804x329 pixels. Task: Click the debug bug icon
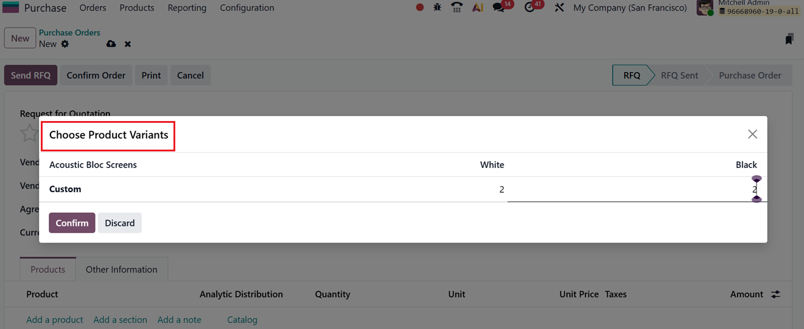[x=437, y=8]
